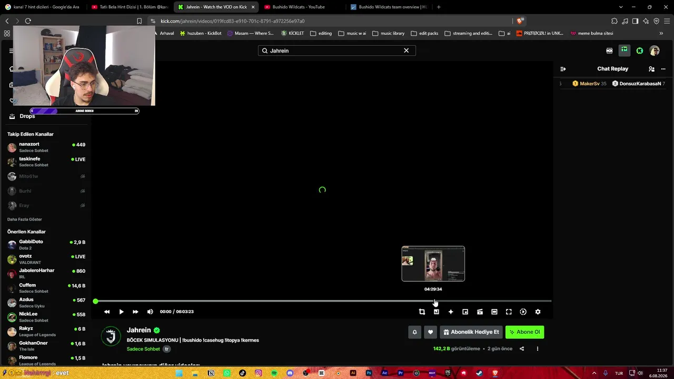Screen dimensions: 674x379
Task: Mute the video player volume
Action: (x=150, y=312)
